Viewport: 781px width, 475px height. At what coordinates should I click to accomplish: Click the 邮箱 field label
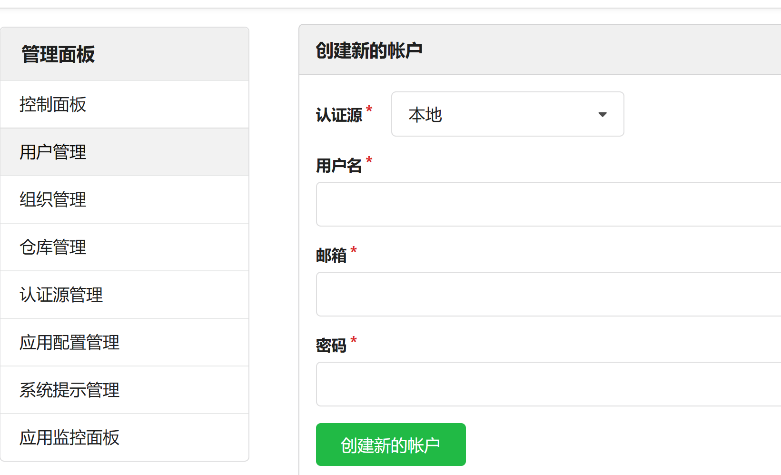click(x=331, y=256)
